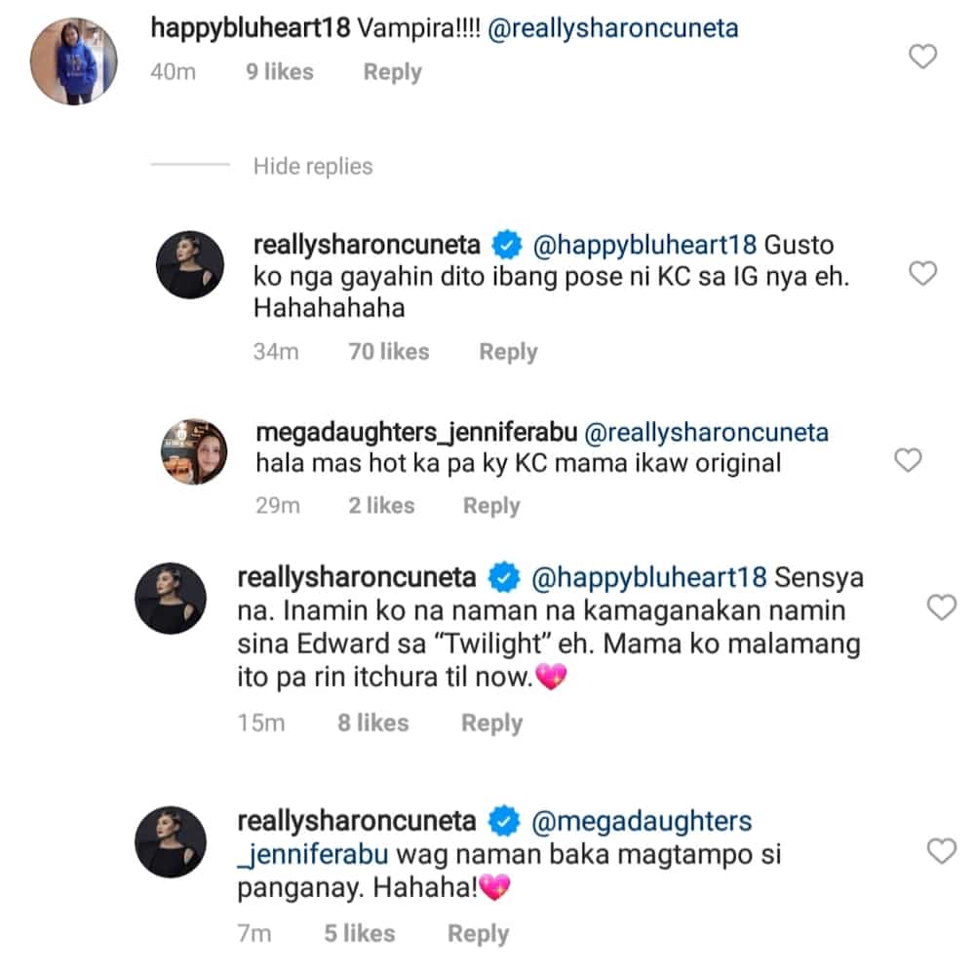
Task: Reply to the 7m comment
Action: pos(478,934)
